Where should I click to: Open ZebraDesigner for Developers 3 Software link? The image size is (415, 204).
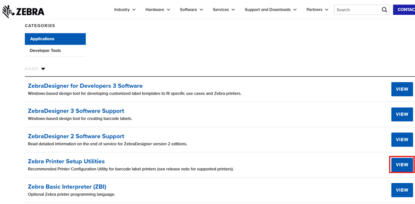click(85, 86)
